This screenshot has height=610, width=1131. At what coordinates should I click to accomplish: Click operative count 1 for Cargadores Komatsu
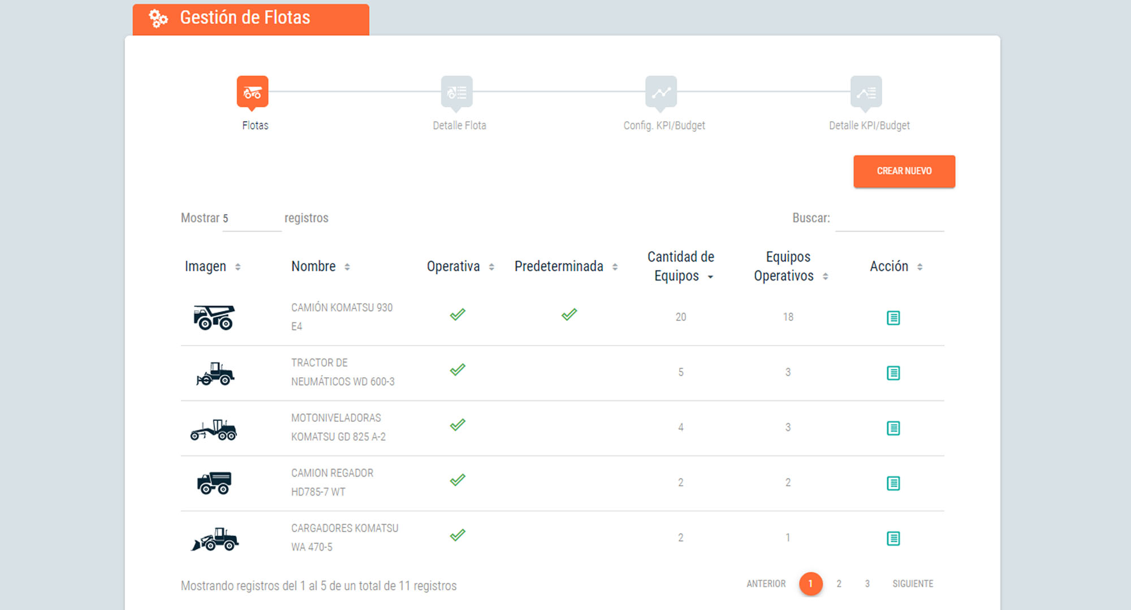coord(788,538)
